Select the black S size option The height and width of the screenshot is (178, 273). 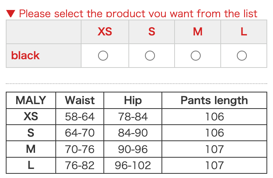[150, 56]
